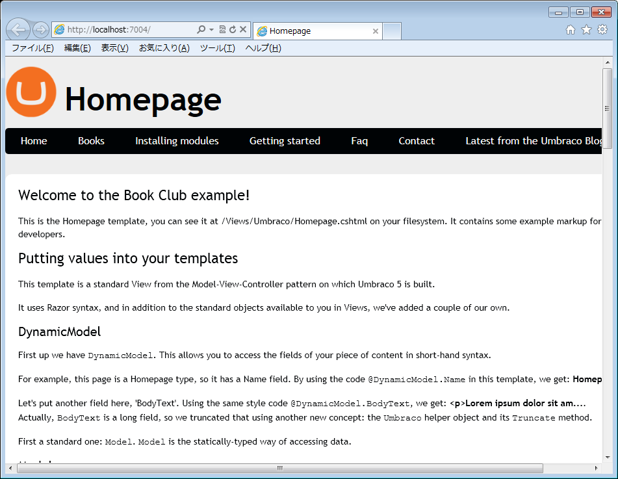Expand the address bar search dropdown arrow
The image size is (618, 479).
[211, 30]
